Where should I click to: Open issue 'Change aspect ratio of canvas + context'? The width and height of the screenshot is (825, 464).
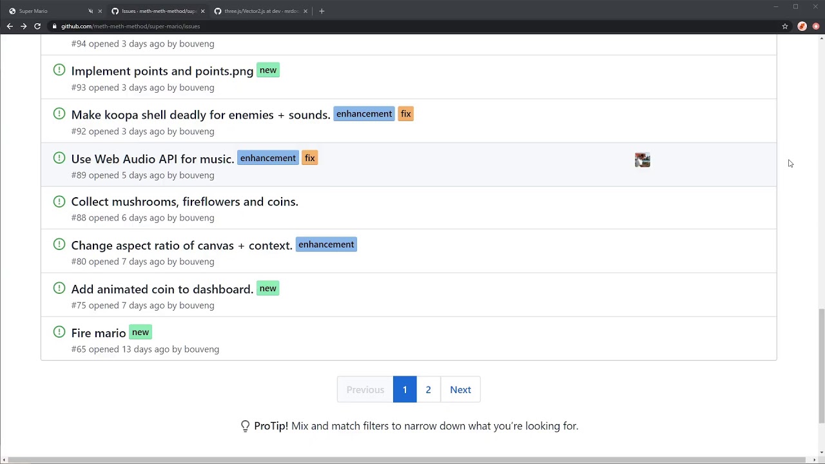[182, 246]
